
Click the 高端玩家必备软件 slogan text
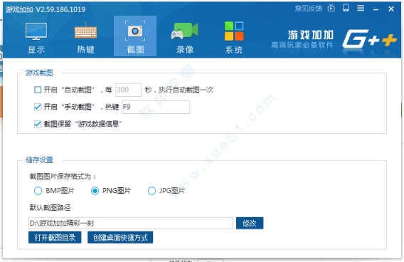click(x=302, y=45)
